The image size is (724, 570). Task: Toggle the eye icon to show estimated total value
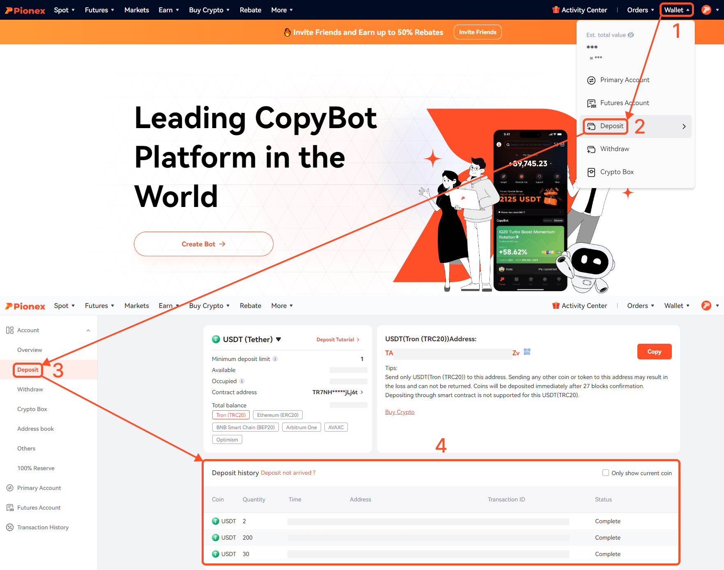click(631, 35)
